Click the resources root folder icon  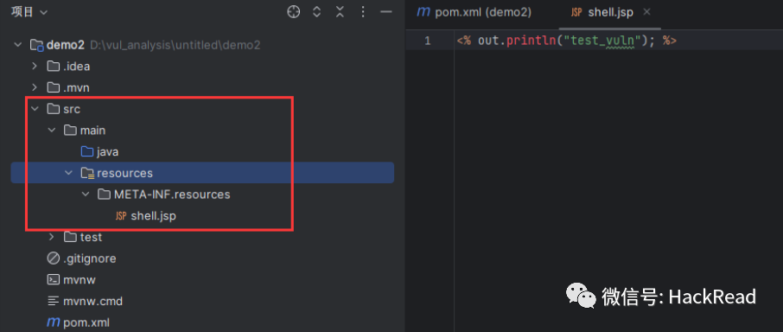87,173
